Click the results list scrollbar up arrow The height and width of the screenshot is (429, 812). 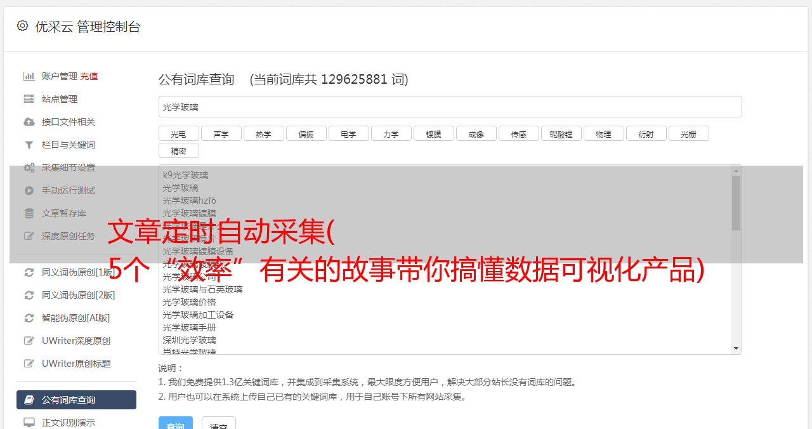click(736, 171)
